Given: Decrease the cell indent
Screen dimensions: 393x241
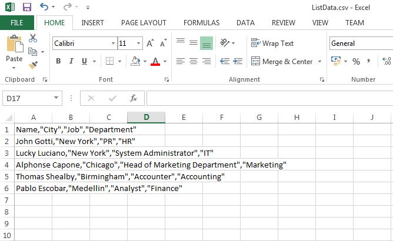Looking at the screenshot, I should click(225, 61).
